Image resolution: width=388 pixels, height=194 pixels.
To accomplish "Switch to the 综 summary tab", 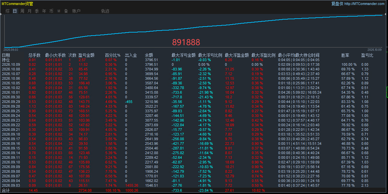I will point(7,11).
